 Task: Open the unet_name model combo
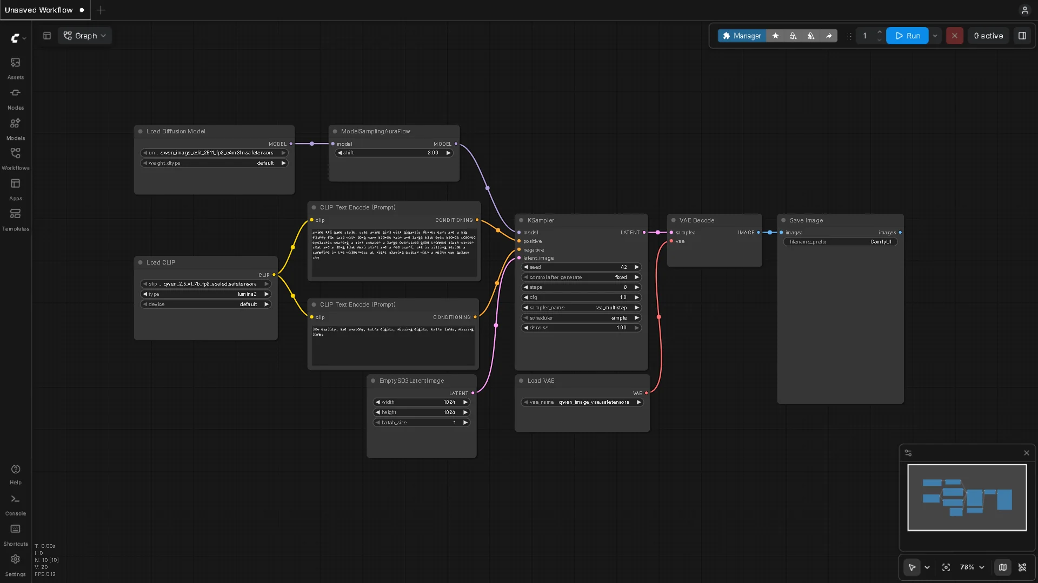coord(214,153)
